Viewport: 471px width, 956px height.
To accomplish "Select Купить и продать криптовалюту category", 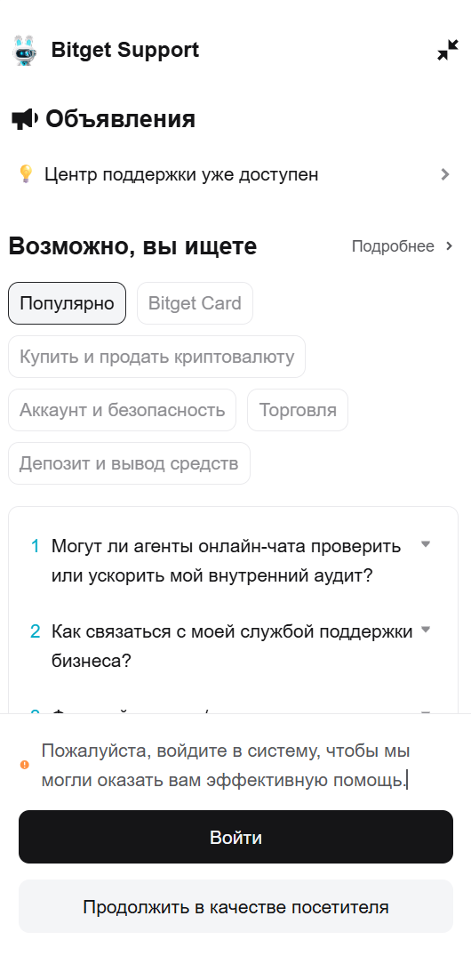I will [156, 357].
